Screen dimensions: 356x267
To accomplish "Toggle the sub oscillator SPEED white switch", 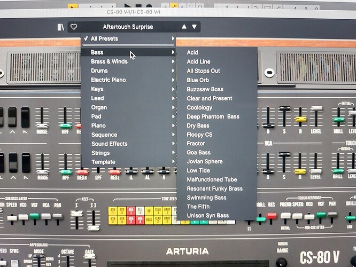I will point(12,218).
